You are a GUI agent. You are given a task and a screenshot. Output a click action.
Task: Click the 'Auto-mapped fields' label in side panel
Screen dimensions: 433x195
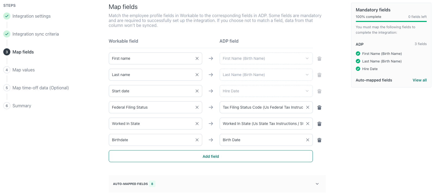374,80
